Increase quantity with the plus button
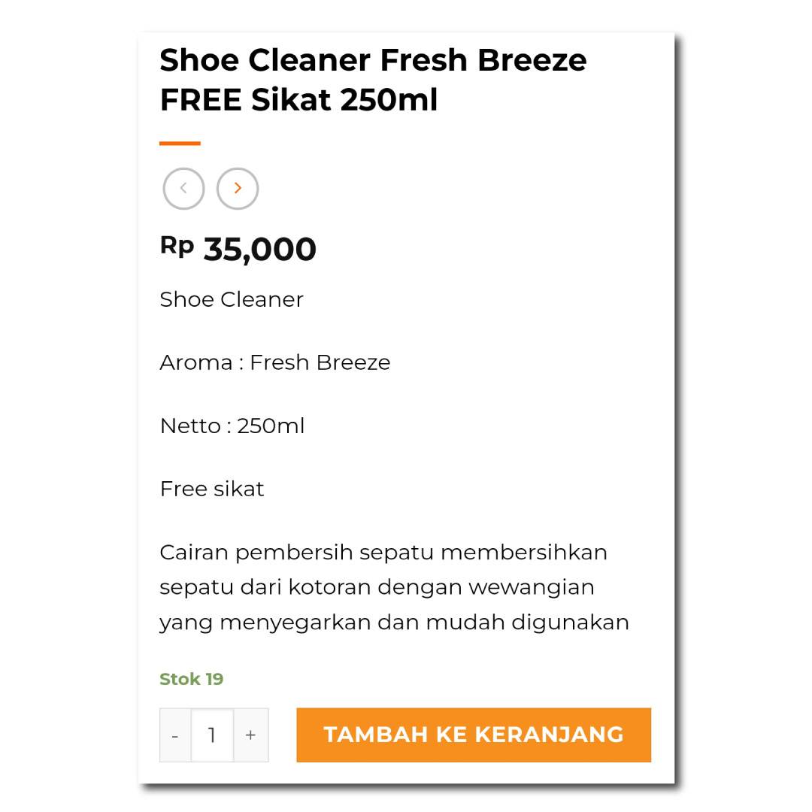The height and width of the screenshot is (812, 812). tap(251, 735)
